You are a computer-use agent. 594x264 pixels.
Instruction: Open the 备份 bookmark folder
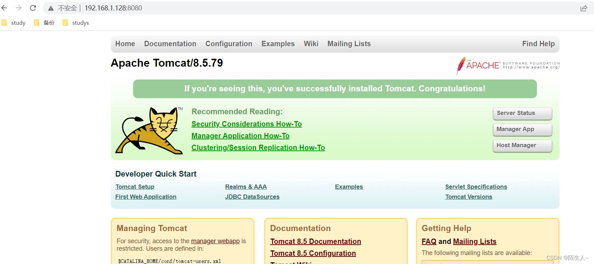tap(44, 23)
